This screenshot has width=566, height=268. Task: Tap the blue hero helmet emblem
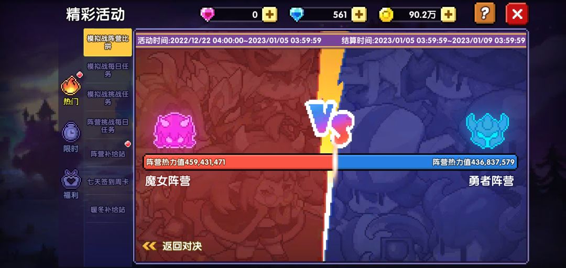point(487,130)
